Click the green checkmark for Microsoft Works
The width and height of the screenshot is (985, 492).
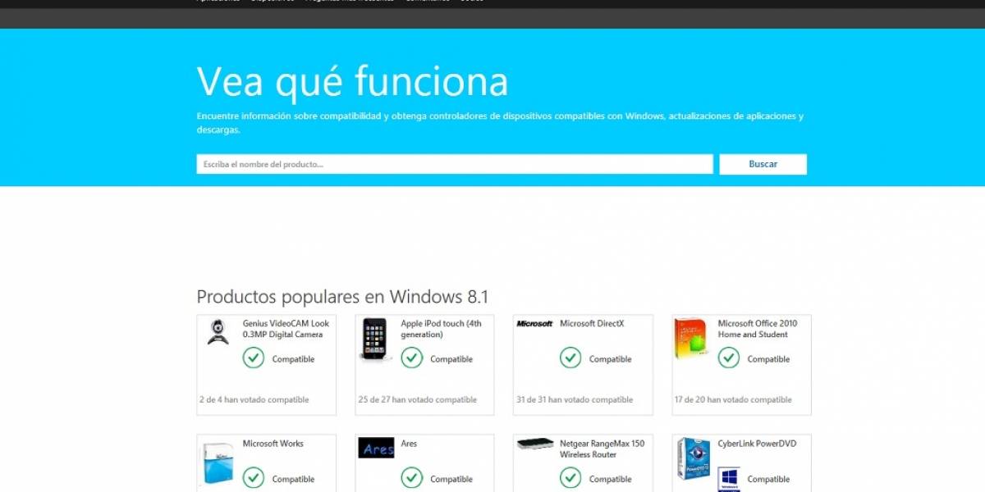pos(253,478)
